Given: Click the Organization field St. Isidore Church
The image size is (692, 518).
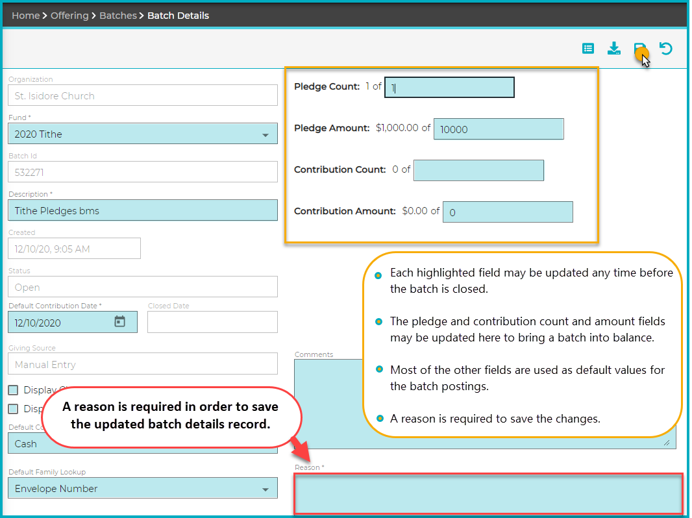Looking at the screenshot, I should point(143,95).
